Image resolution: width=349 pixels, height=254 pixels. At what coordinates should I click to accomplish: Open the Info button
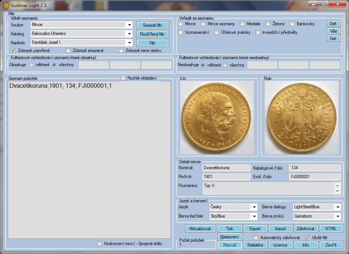click(x=306, y=245)
